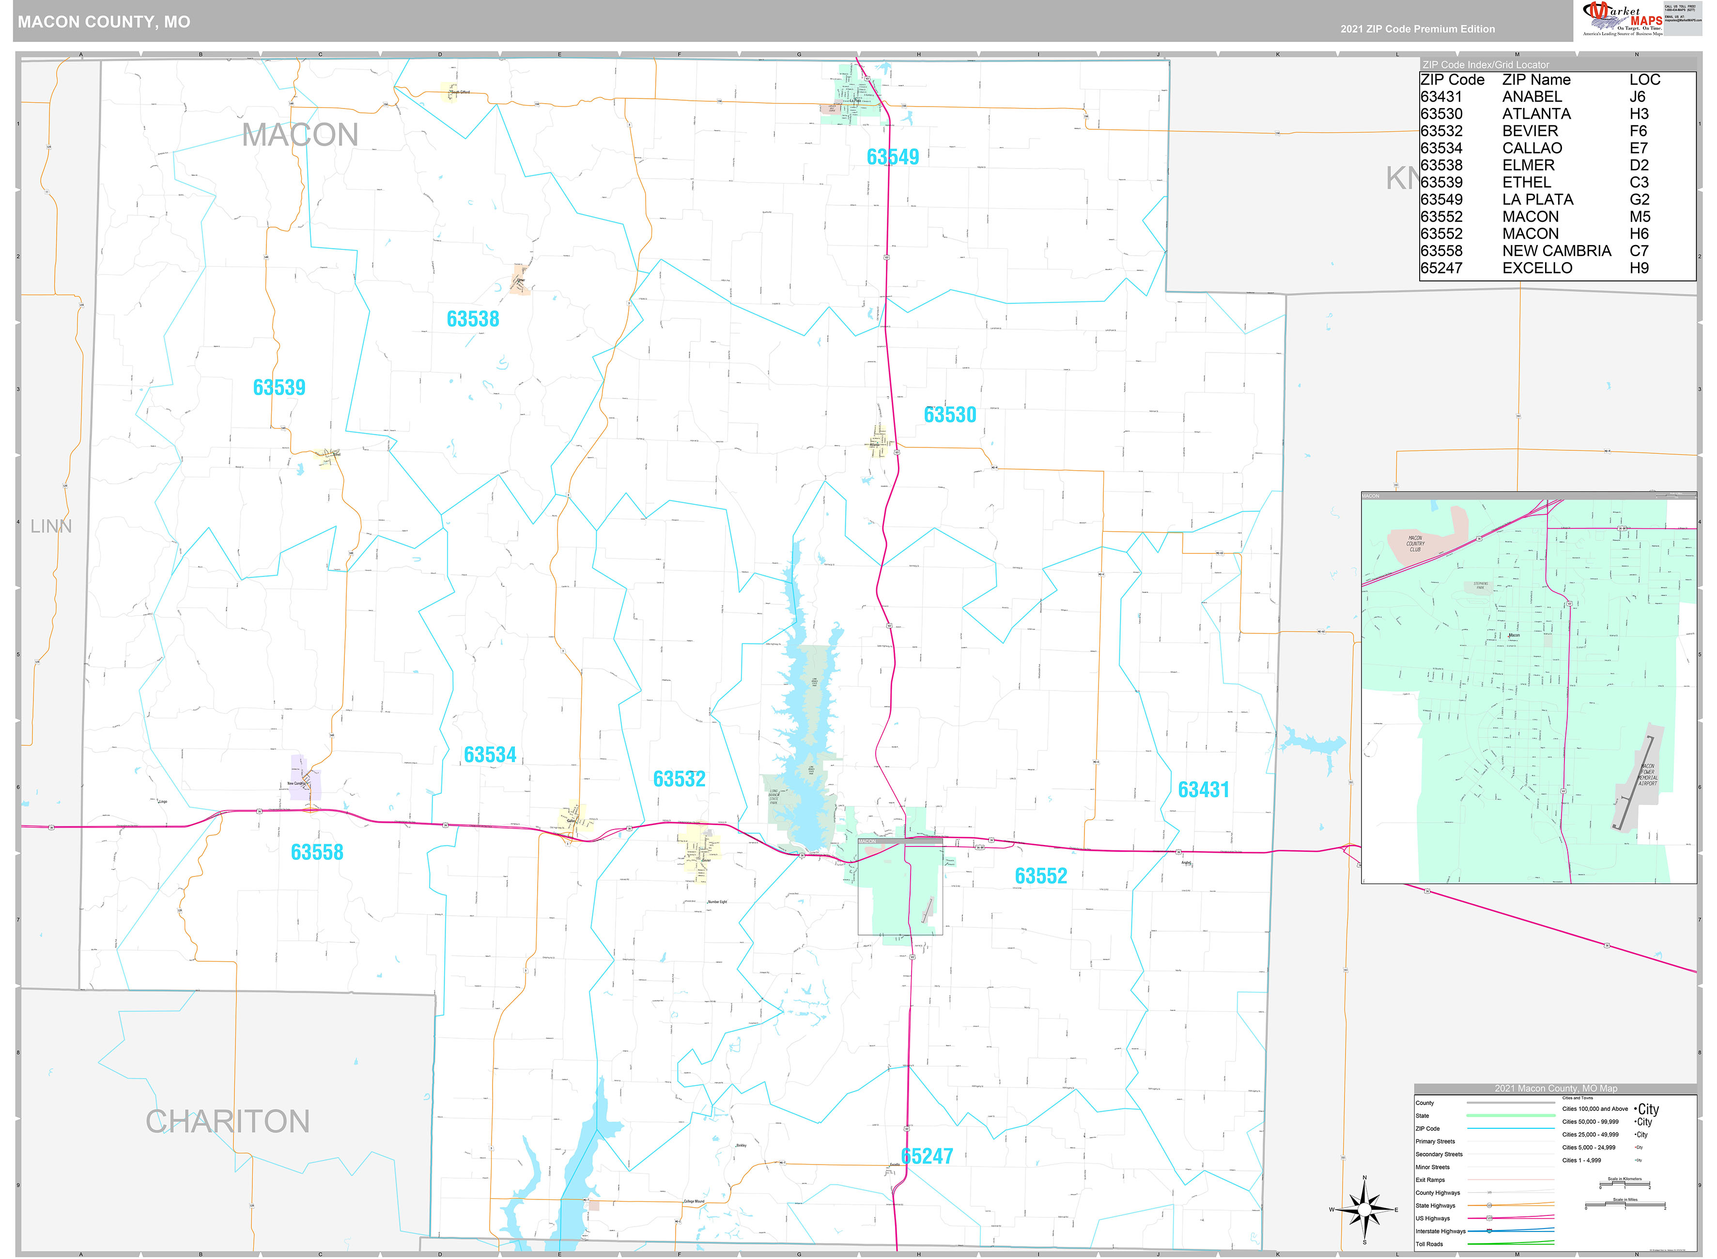Click the State Highways marker in legend
1717x1259 pixels.
[x=1489, y=1206]
